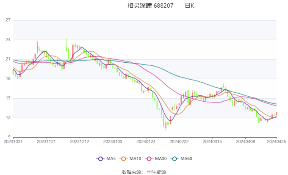Click x-axis date label 20240124

(x=146, y=142)
